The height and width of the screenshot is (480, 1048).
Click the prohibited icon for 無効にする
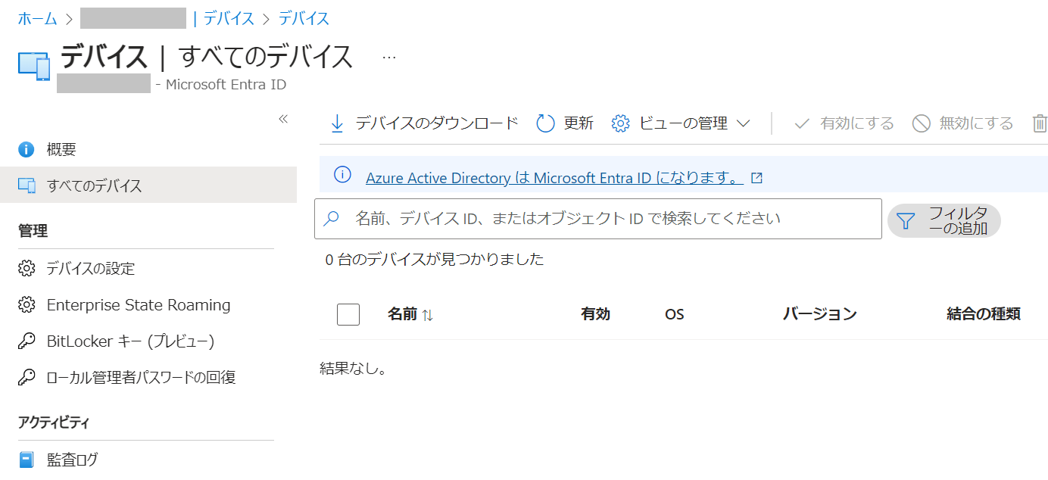[921, 123]
